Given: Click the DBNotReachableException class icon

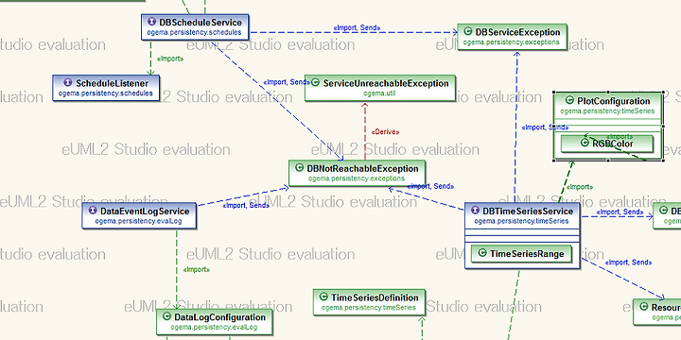Looking at the screenshot, I should coord(299,168).
